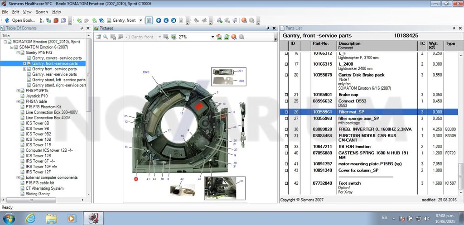Screen dimensions: 464x225
Task: Click the ID column header
Action: pyautogui.click(x=294, y=46)
